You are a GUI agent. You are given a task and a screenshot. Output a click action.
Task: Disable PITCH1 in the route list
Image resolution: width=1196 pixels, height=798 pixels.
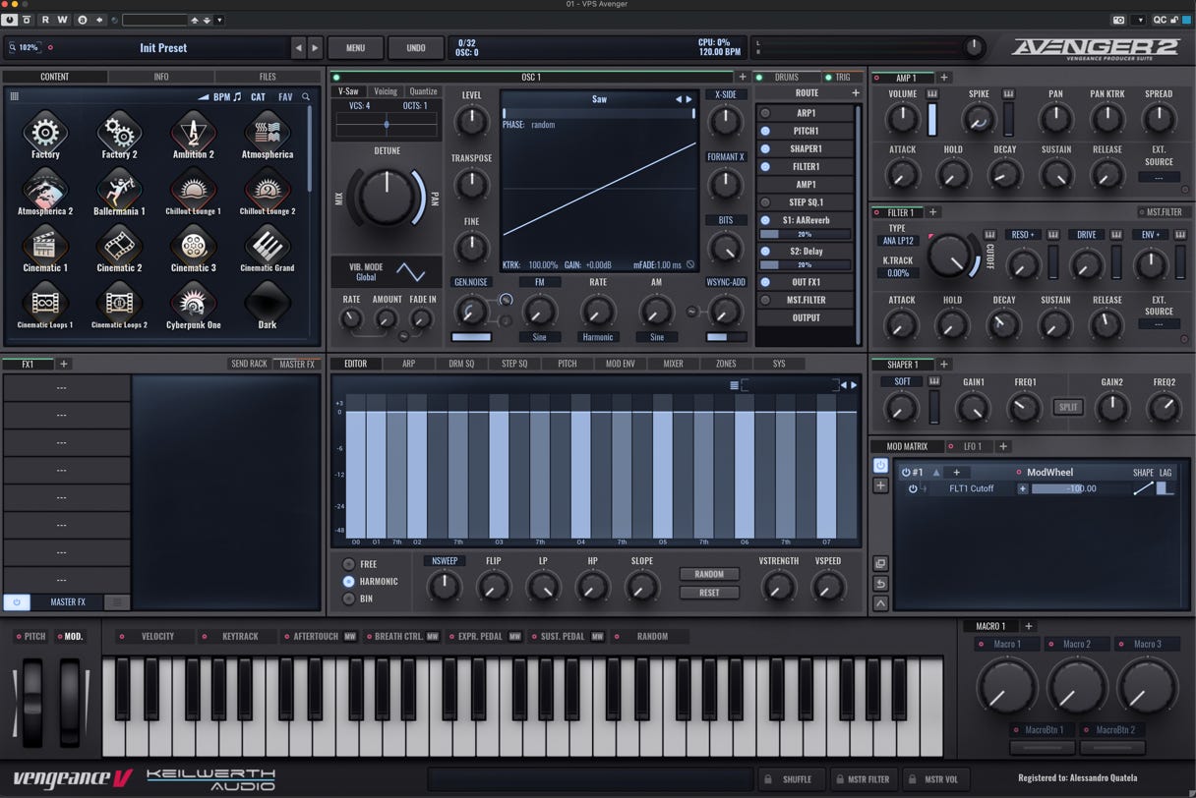pos(765,131)
